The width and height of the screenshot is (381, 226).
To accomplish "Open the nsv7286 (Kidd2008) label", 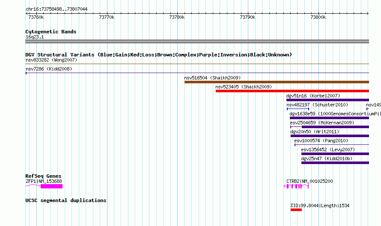I will click(49, 69).
